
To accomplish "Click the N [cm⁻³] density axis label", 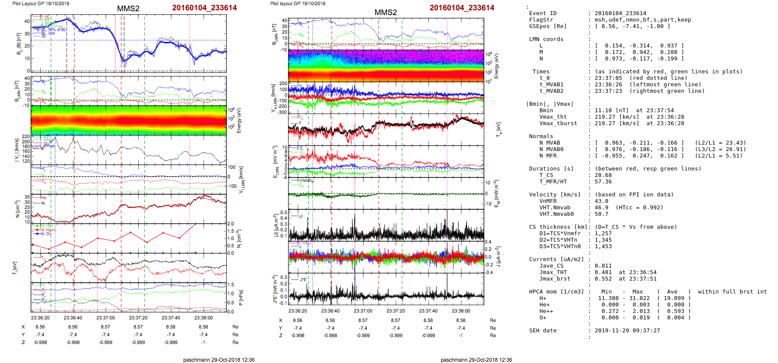I will point(17,209).
